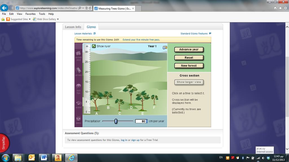This screenshot has height=162, width=289.
Task: Uncheck the Show ruler checkbox
Action: (x=94, y=46)
